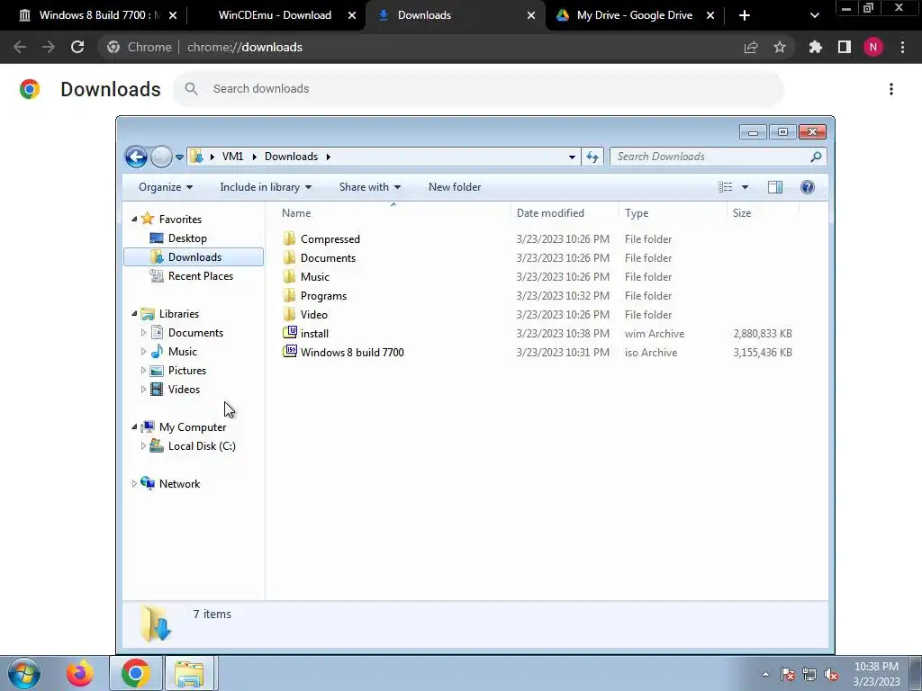Viewport: 922px width, 691px height.
Task: Select the Compressed folder icon
Action: point(289,238)
